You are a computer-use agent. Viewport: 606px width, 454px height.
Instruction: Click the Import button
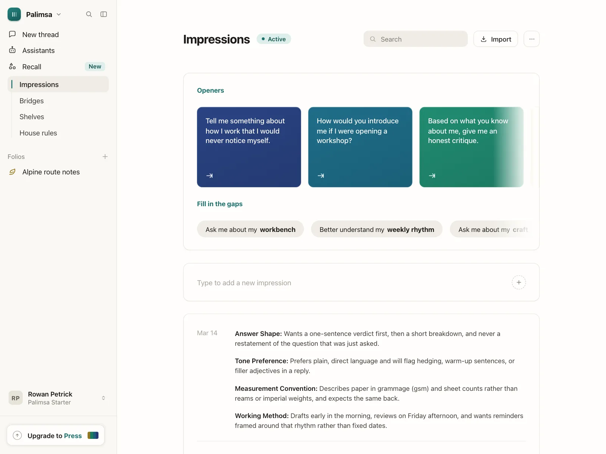tap(495, 39)
